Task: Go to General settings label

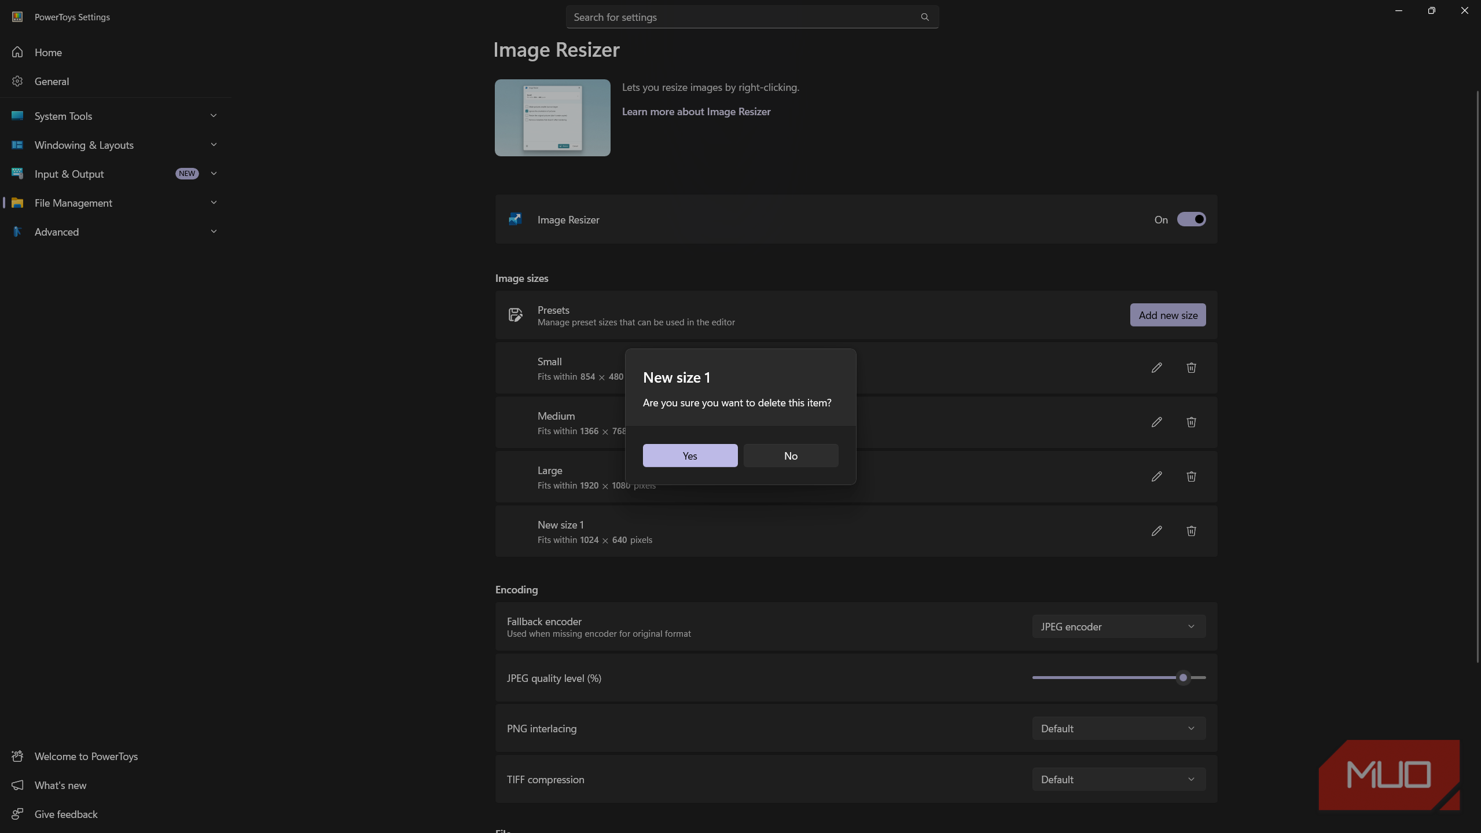Action: [x=52, y=81]
